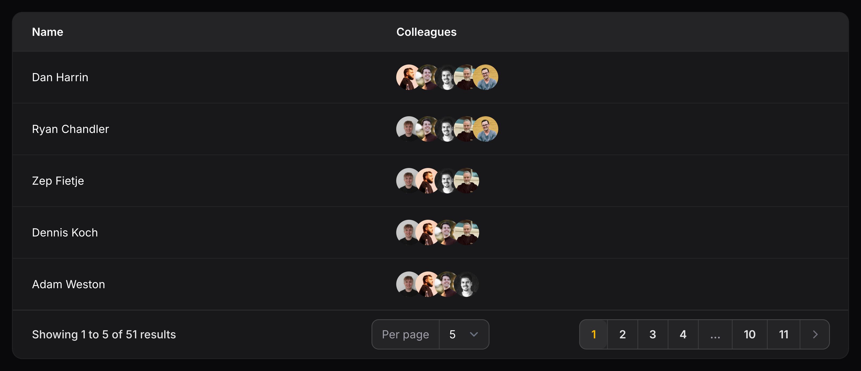The width and height of the screenshot is (861, 371).
Task: Click the Name column header
Action: (x=48, y=32)
